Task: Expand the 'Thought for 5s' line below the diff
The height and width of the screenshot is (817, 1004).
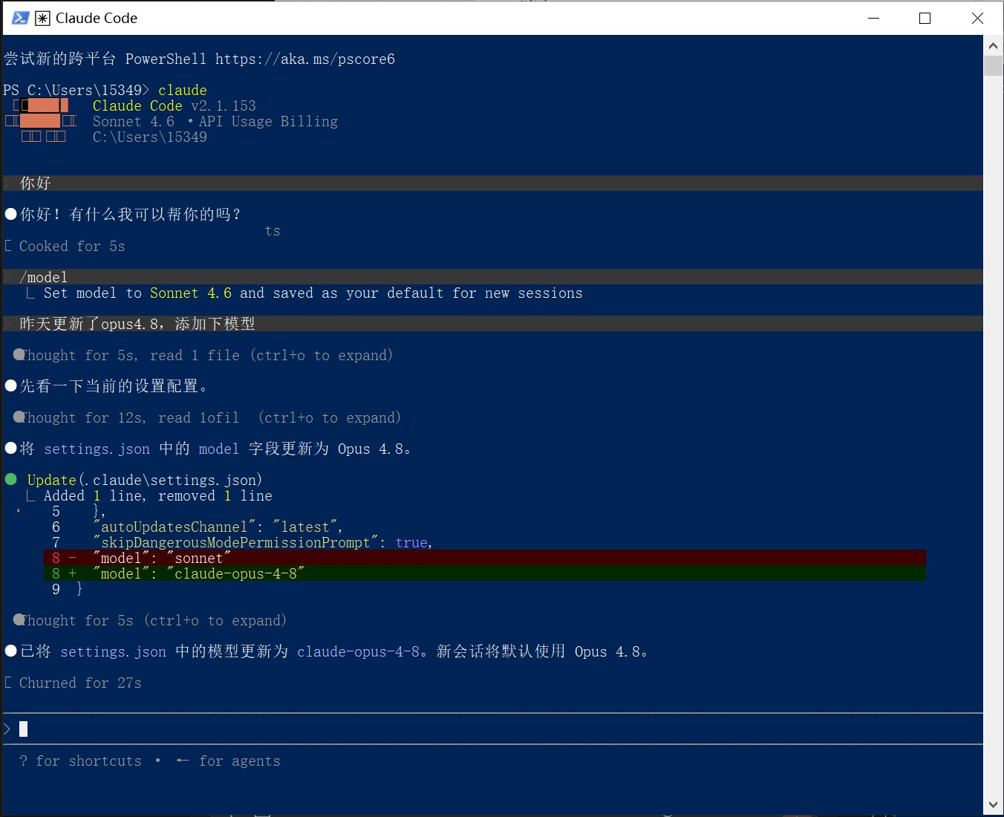Action: pos(150,620)
